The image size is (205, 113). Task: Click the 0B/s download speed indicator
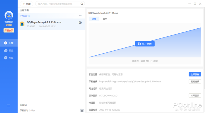[33, 111]
